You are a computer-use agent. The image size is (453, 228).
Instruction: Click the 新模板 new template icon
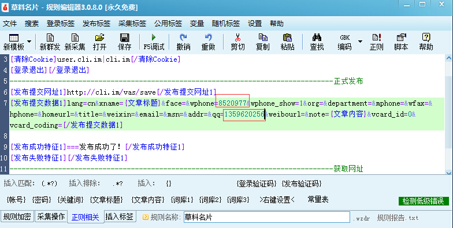coord(14,42)
